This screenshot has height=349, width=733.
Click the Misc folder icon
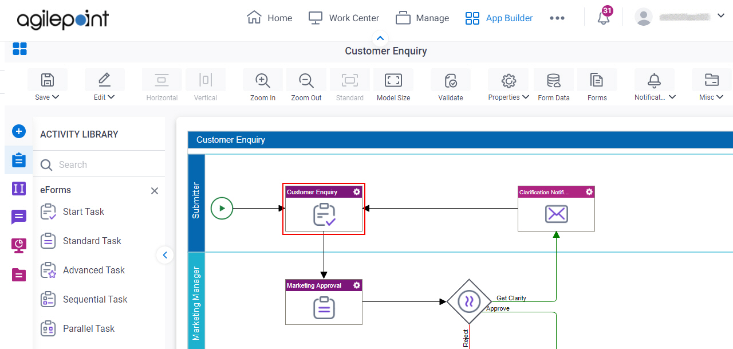tap(712, 80)
